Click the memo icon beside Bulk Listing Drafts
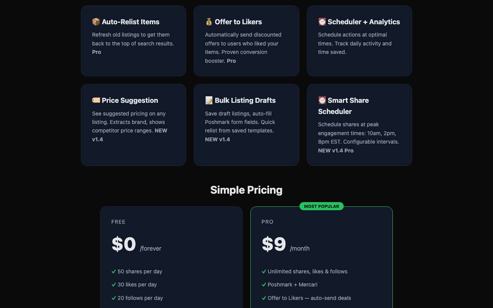Screen dimensions: 493x308 click(x=209, y=100)
